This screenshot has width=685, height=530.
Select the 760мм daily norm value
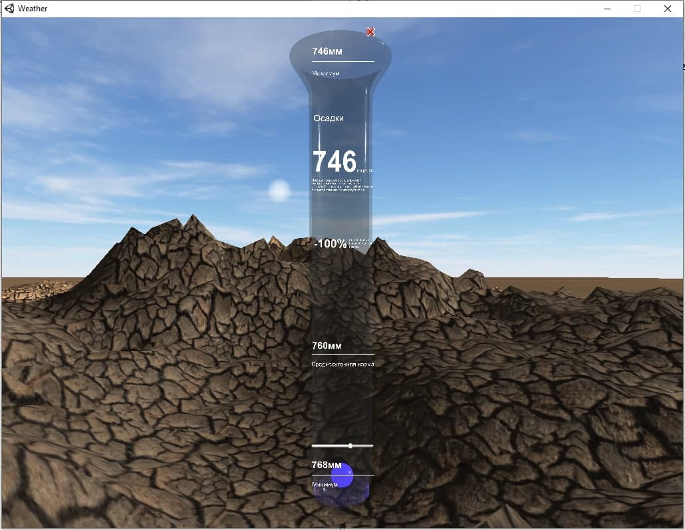(327, 346)
